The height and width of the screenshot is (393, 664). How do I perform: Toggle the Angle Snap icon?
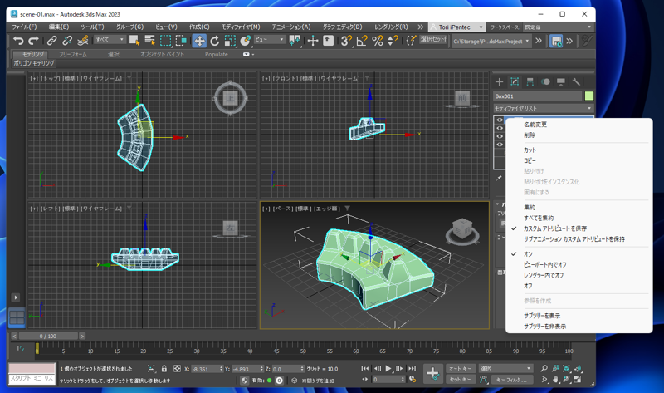pyautogui.click(x=362, y=41)
